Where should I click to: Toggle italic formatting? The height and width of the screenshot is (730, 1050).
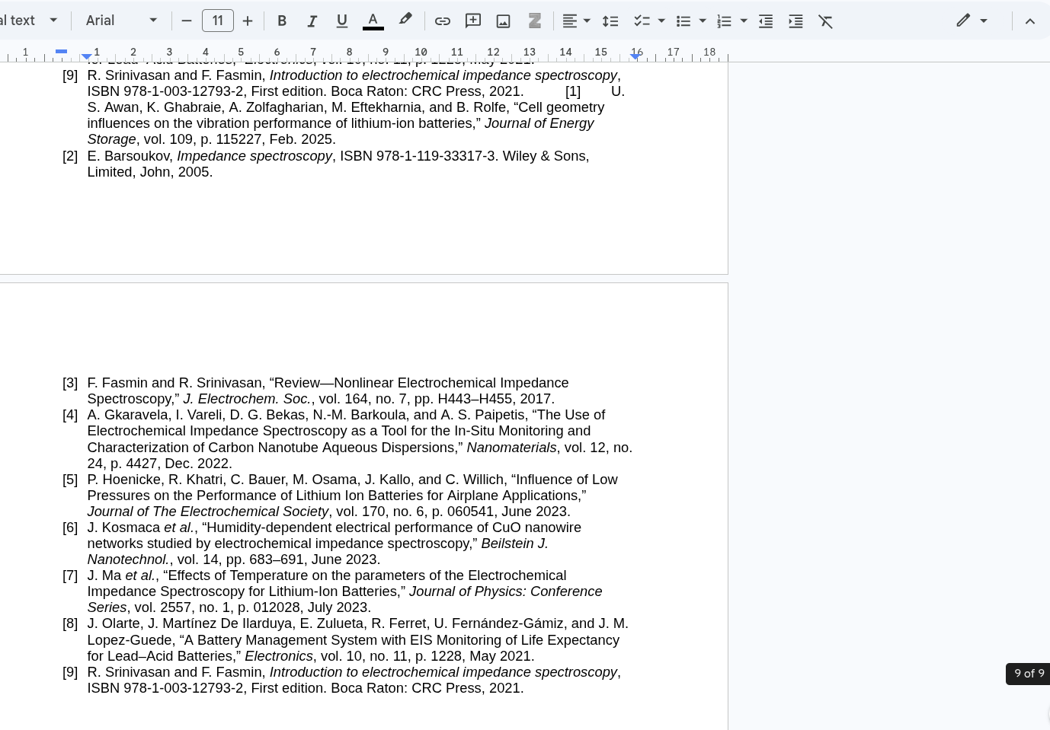click(x=312, y=21)
